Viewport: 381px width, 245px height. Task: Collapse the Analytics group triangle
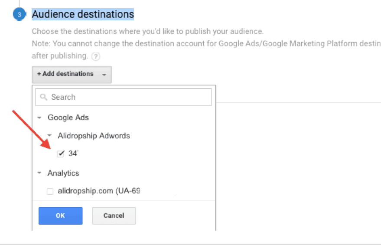click(39, 173)
